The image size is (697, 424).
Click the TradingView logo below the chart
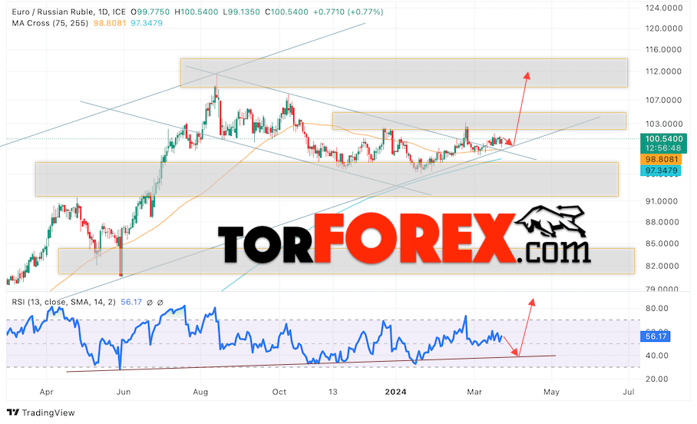point(41,412)
